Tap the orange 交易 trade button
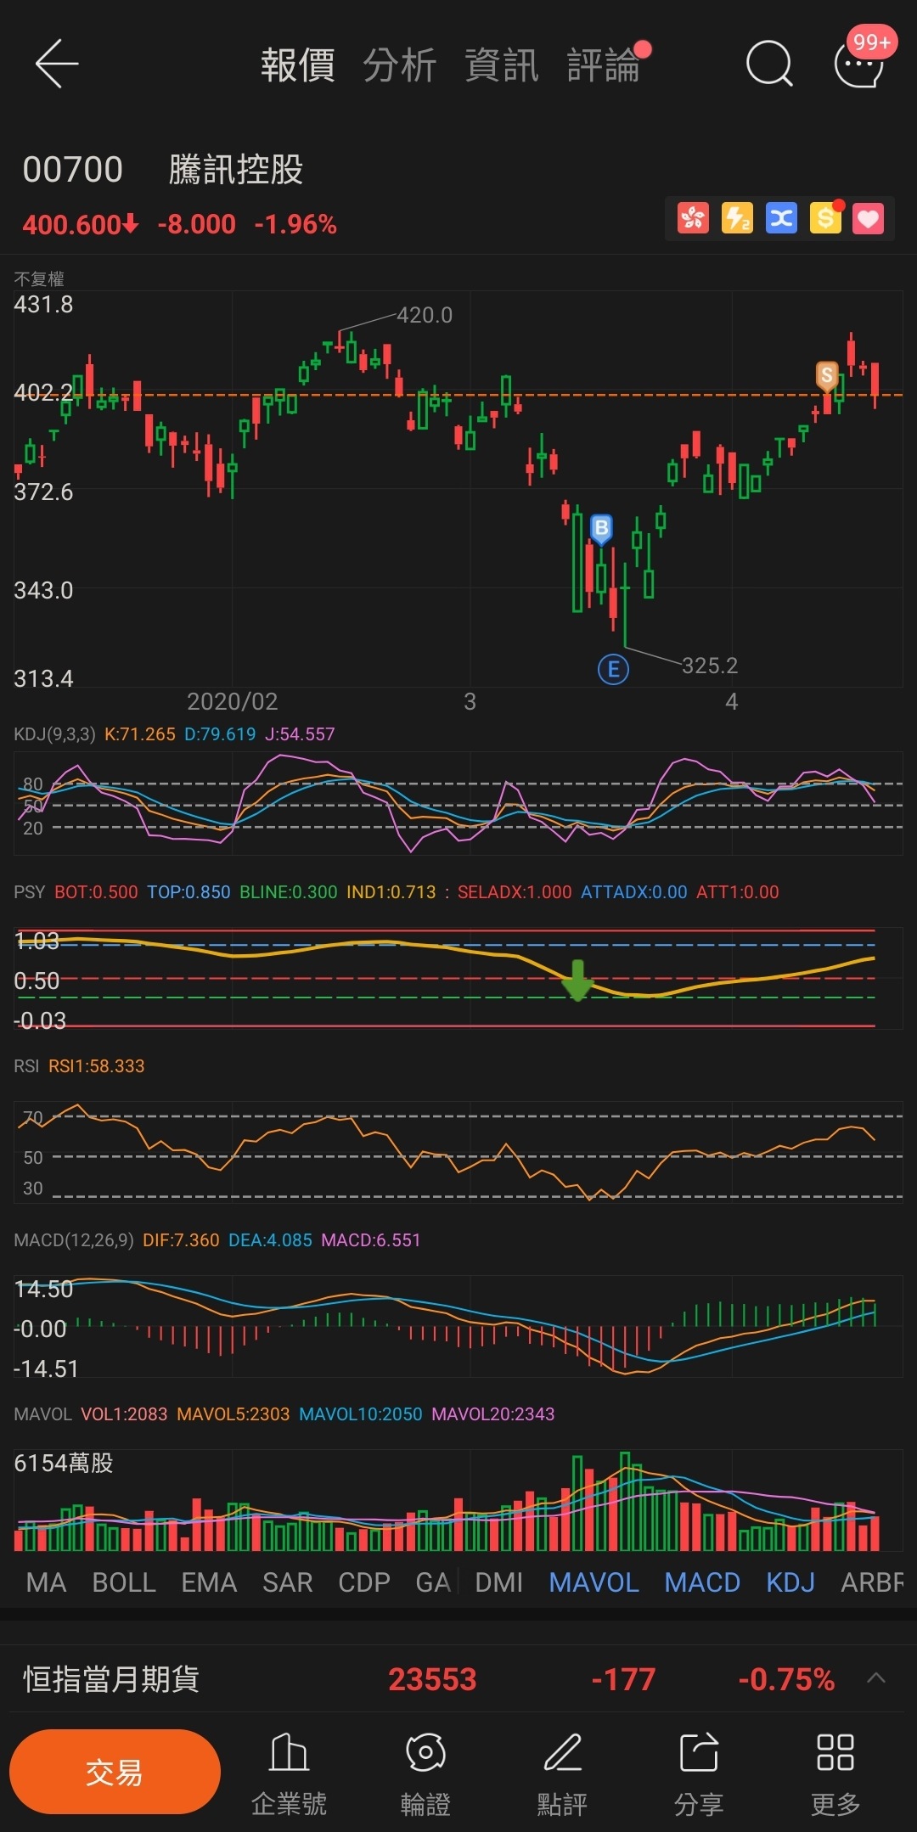This screenshot has height=1832, width=917. point(115,1772)
